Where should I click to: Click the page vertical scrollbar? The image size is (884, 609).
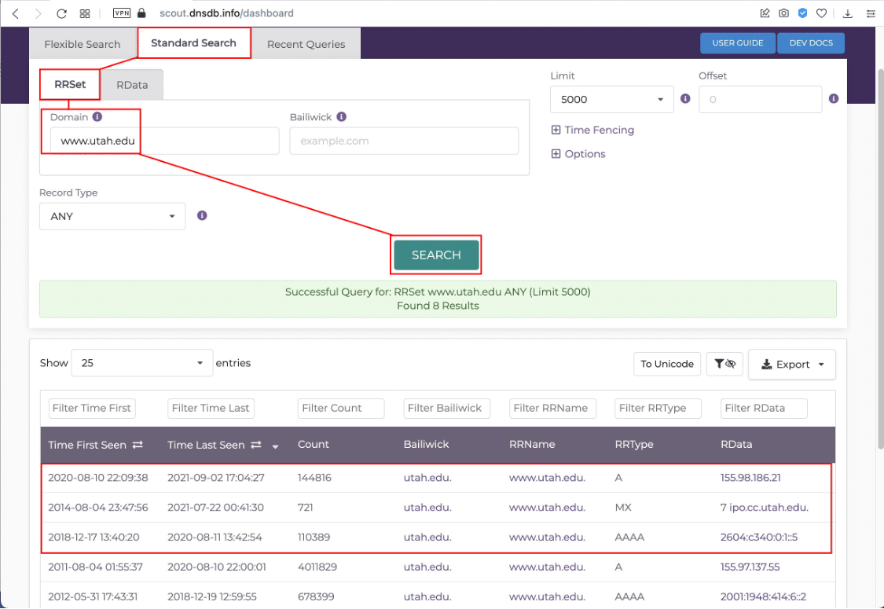[x=880, y=259]
